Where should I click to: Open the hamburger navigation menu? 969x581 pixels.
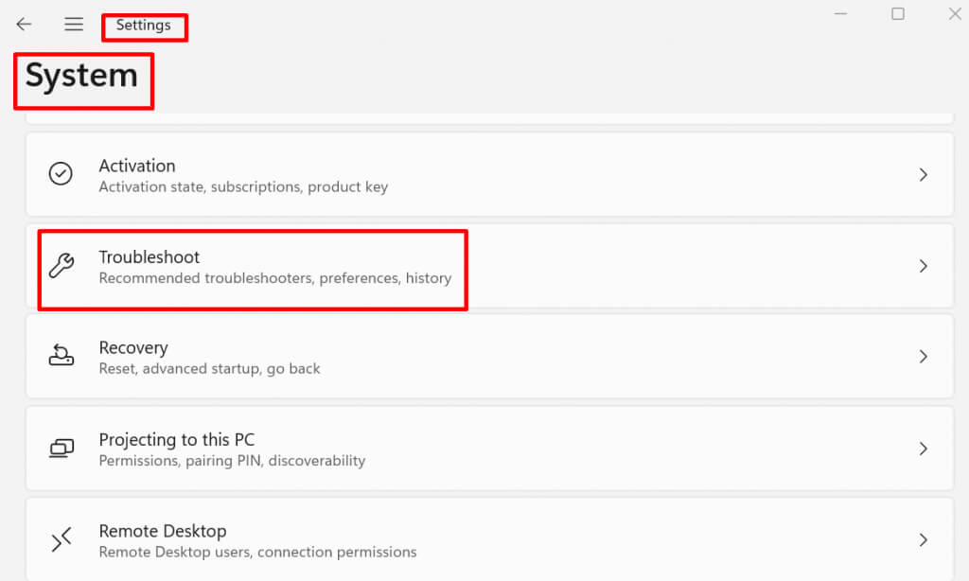click(x=74, y=25)
